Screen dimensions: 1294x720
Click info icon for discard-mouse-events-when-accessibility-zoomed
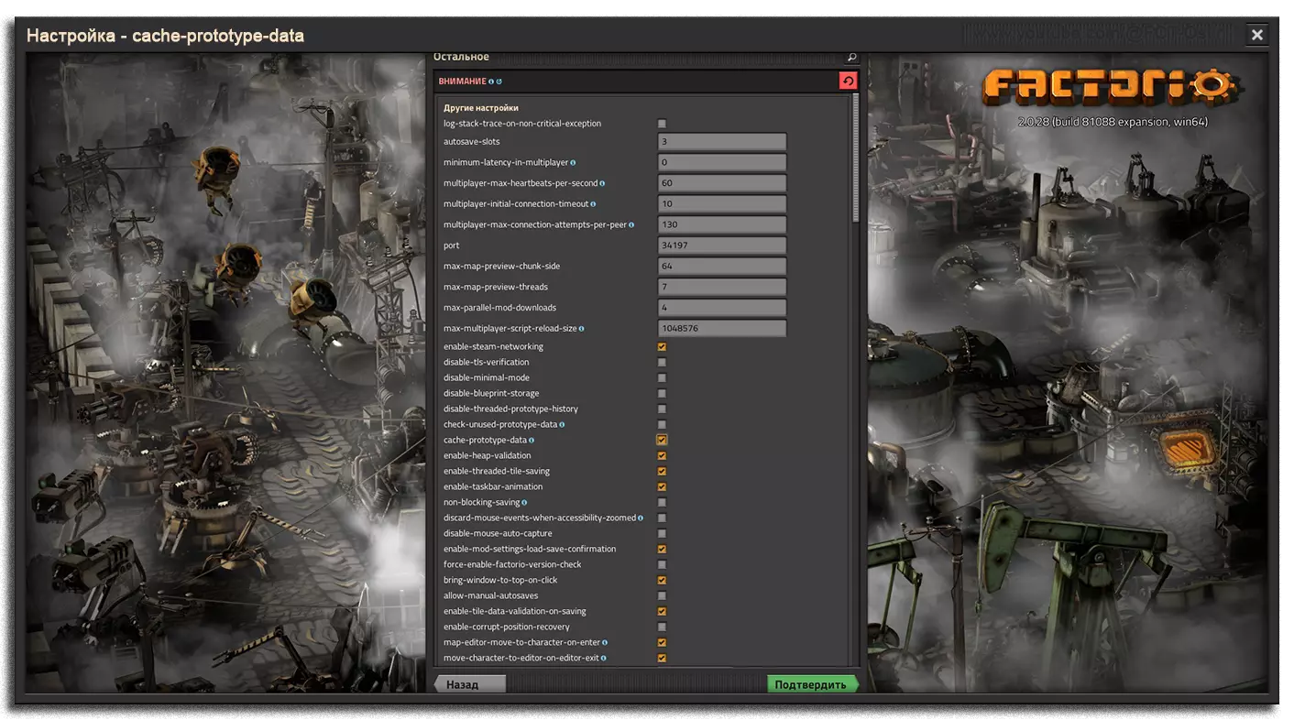[x=641, y=518]
